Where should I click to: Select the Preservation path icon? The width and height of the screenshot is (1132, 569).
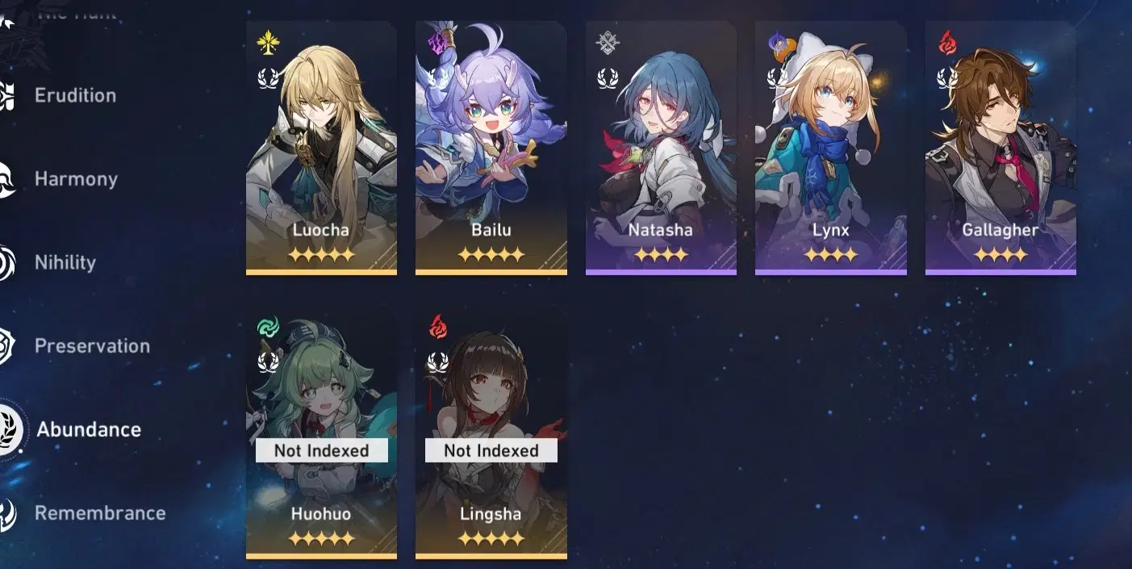coord(6,346)
